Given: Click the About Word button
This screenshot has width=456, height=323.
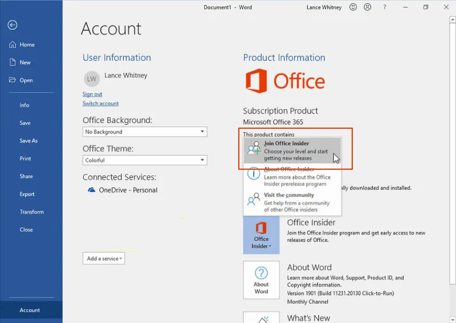Looking at the screenshot, I should click(261, 280).
